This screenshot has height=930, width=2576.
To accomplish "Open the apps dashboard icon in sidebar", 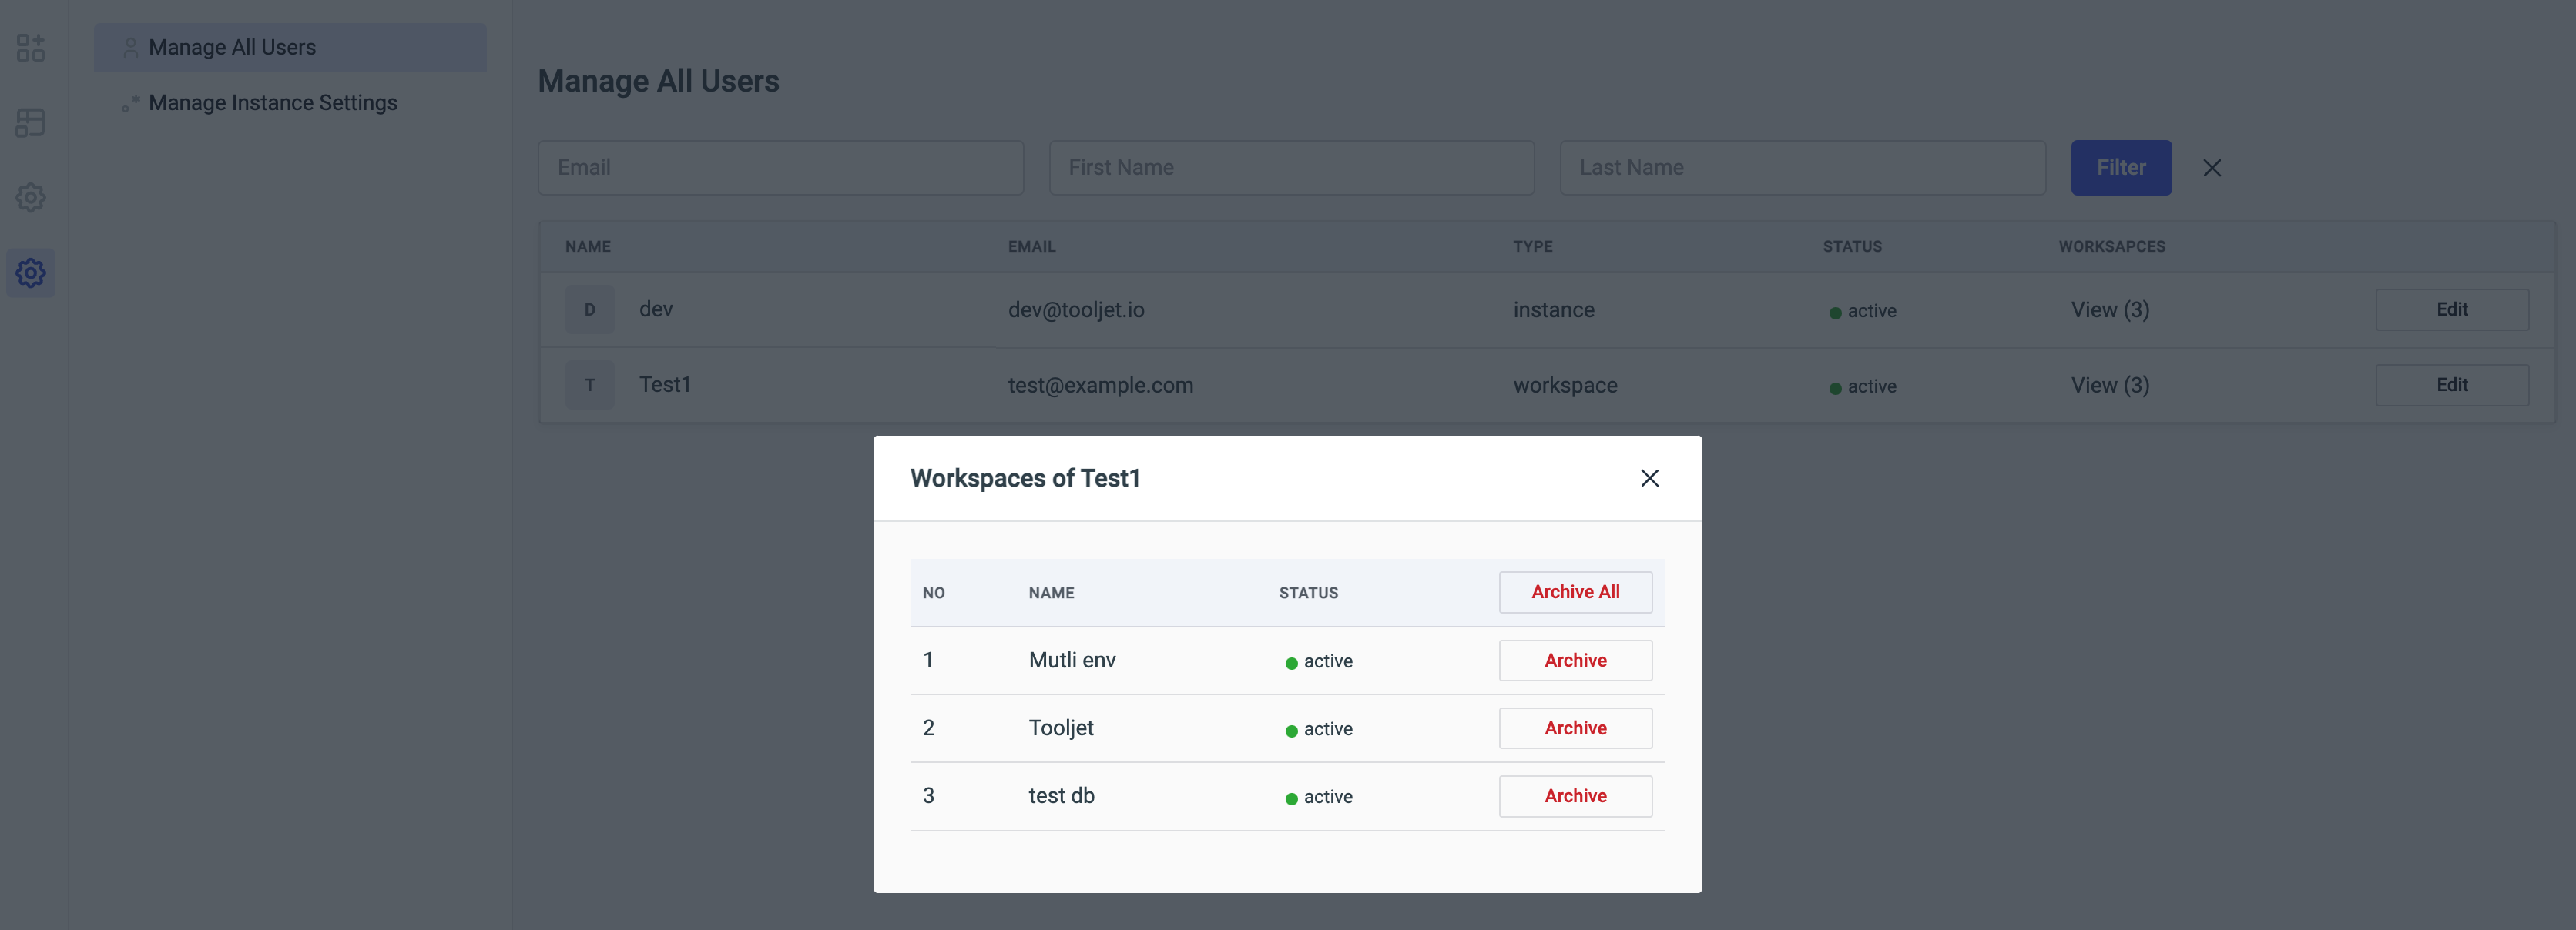I will coord(31,47).
